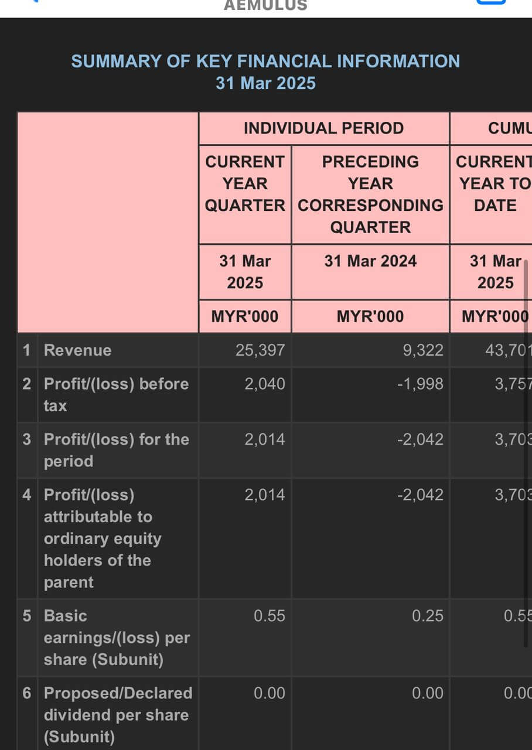
Task: Click the preceding year EPS value 0.25
Action: pyautogui.click(x=428, y=616)
